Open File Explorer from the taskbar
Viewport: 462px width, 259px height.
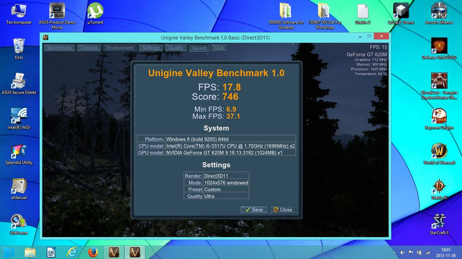coord(30,252)
